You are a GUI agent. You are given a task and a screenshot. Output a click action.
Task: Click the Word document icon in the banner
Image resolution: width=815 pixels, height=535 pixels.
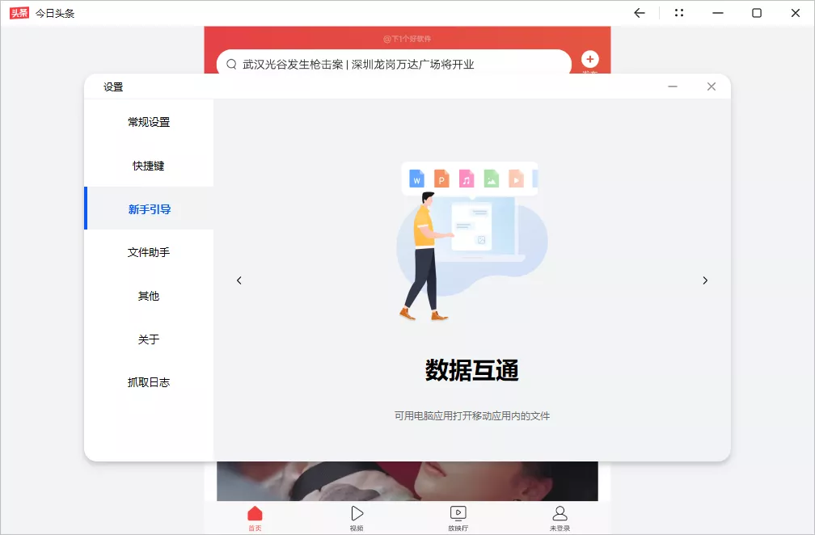pyautogui.click(x=416, y=179)
